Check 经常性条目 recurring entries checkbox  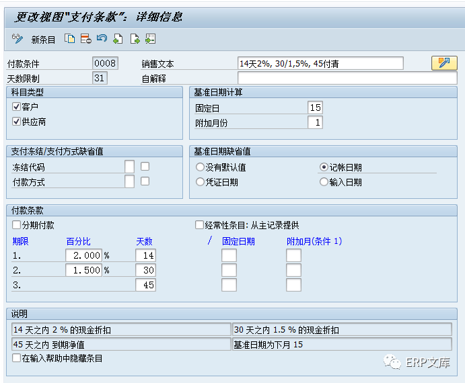coord(199,225)
